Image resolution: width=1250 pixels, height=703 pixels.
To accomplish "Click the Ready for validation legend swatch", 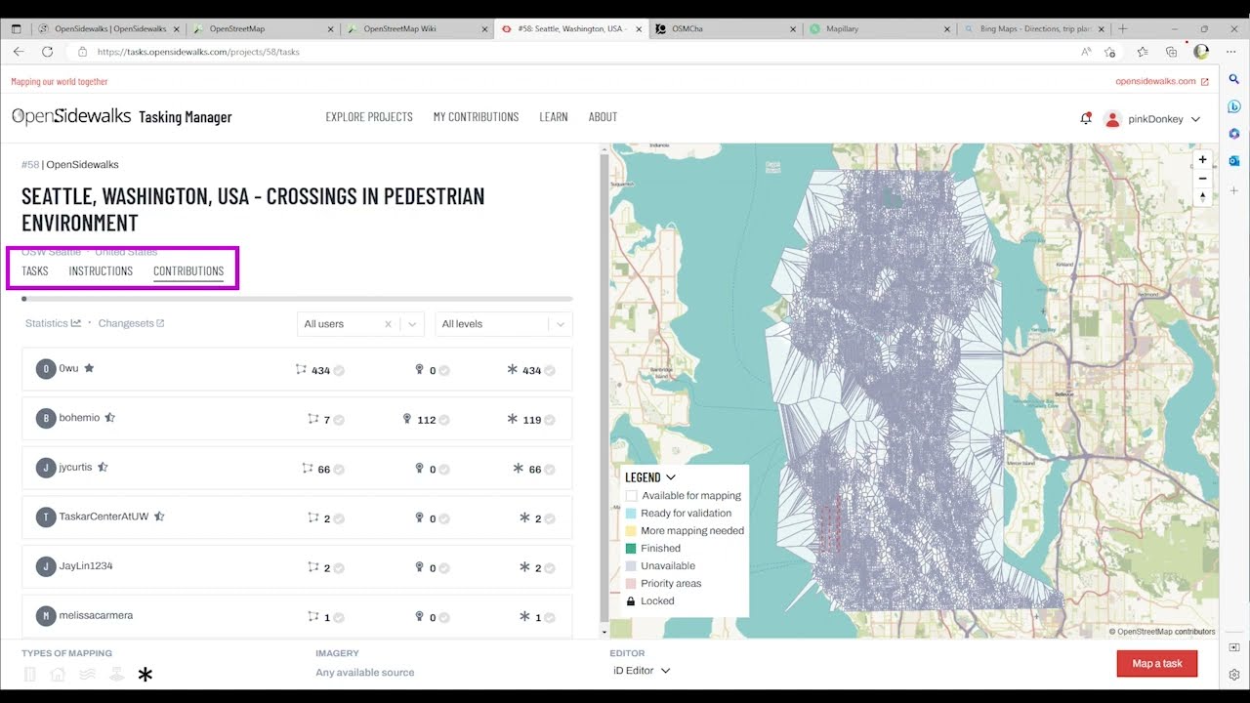I will coord(631,514).
